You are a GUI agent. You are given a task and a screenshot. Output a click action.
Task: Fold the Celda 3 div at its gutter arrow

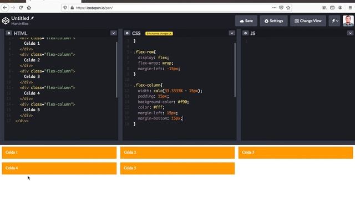(x=13, y=71)
